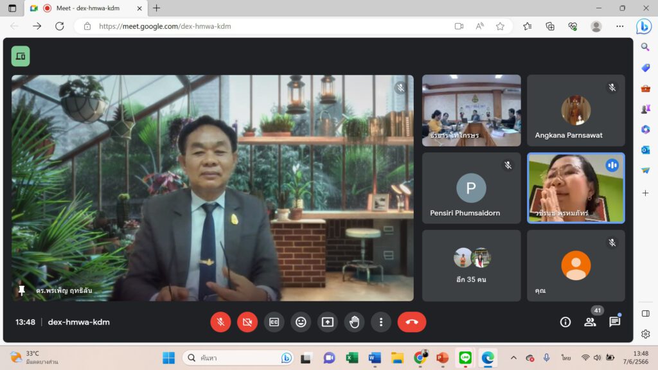This screenshot has height=370, width=658.
Task: Show hidden system tray icons chevron
Action: [513, 358]
